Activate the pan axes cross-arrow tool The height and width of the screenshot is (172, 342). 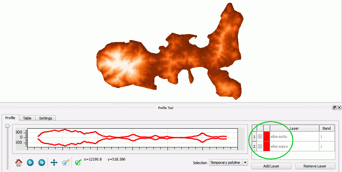coord(54,162)
